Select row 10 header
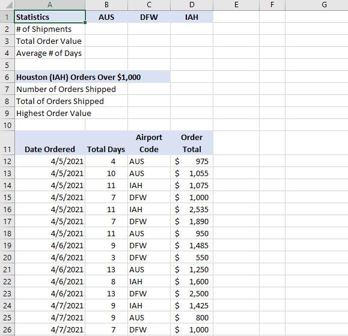The width and height of the screenshot is (348, 336). [x=7, y=125]
